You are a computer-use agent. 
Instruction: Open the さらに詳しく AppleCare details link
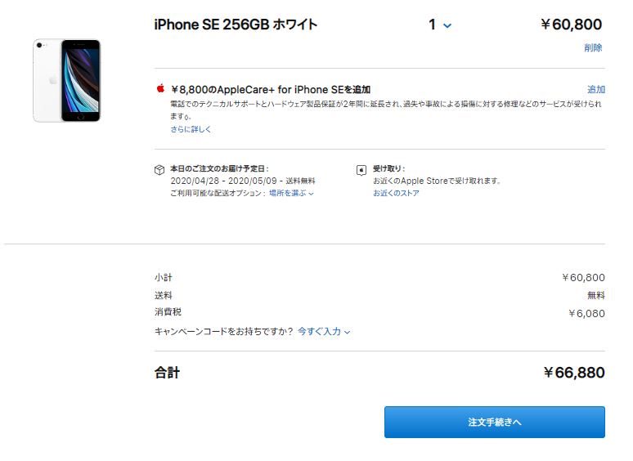(x=191, y=129)
